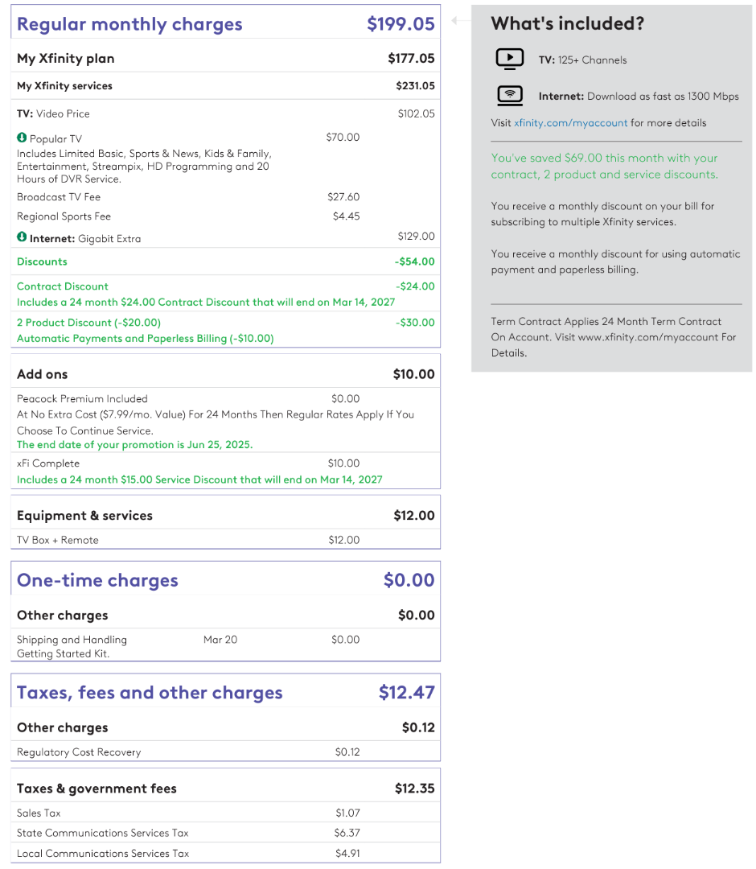The width and height of the screenshot is (756, 869).
Task: Click the $102.05 video price amount
Action: pos(417,113)
